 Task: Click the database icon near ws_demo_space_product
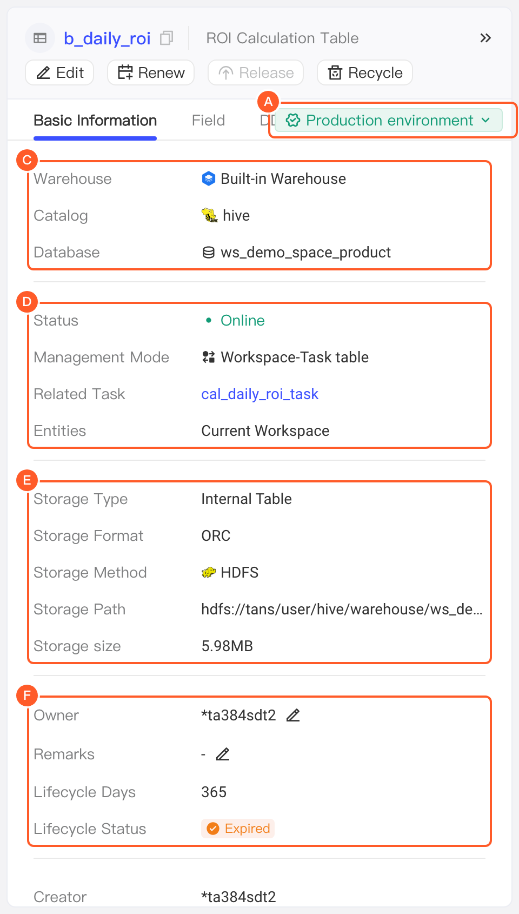coord(208,252)
